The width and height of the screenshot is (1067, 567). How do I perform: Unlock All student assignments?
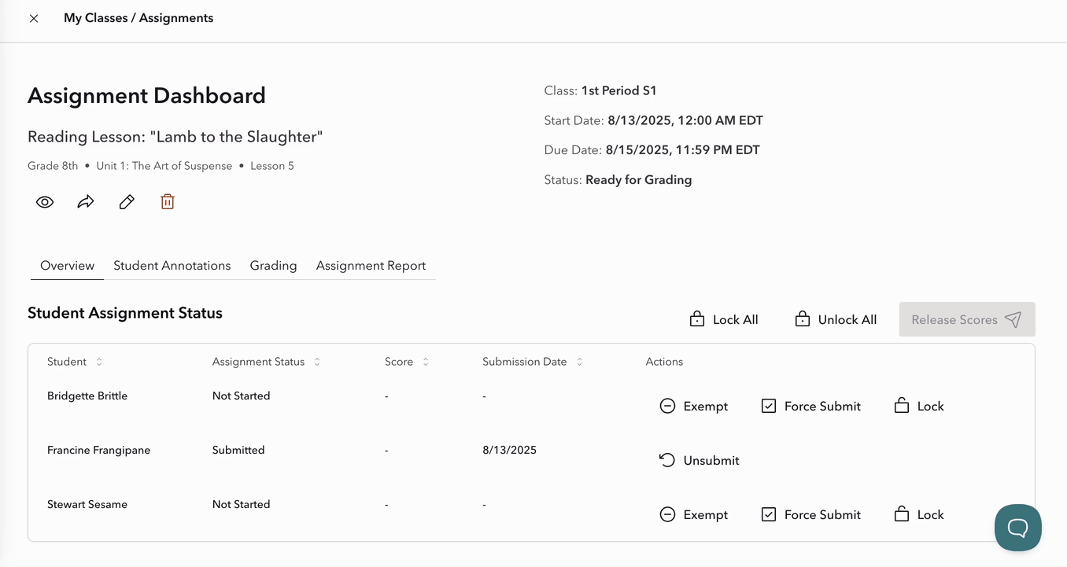(x=835, y=319)
